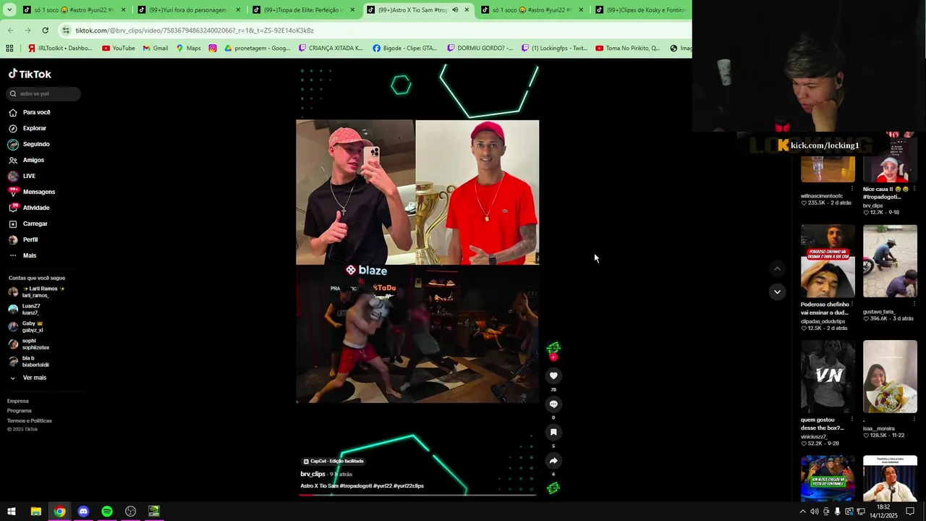The width and height of the screenshot is (926, 521).
Task: Open Spotify from the taskbar
Action: coord(107,512)
